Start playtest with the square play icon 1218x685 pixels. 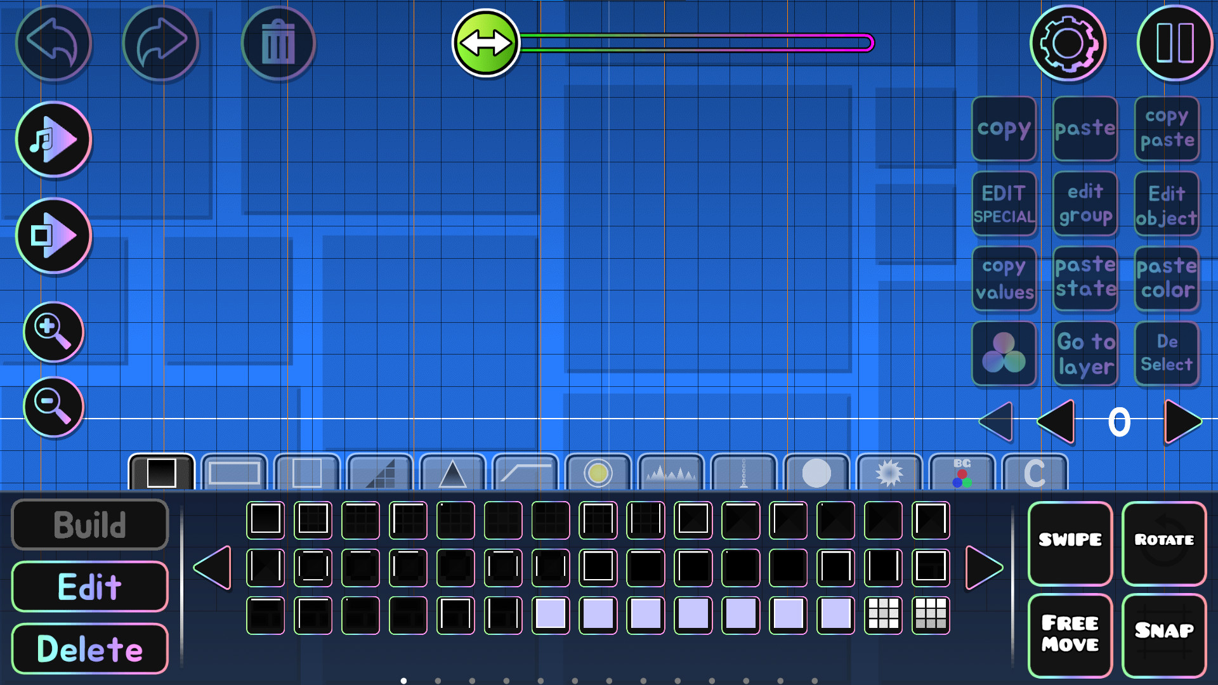click(x=53, y=235)
